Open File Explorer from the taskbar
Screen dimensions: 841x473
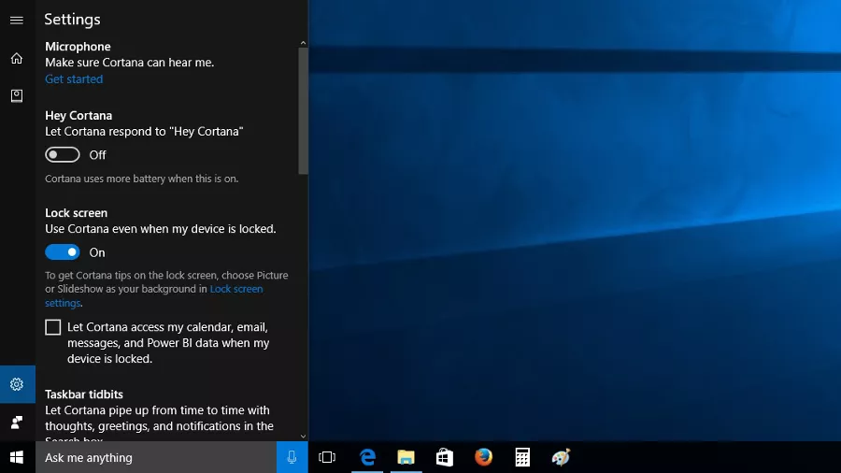(x=406, y=457)
